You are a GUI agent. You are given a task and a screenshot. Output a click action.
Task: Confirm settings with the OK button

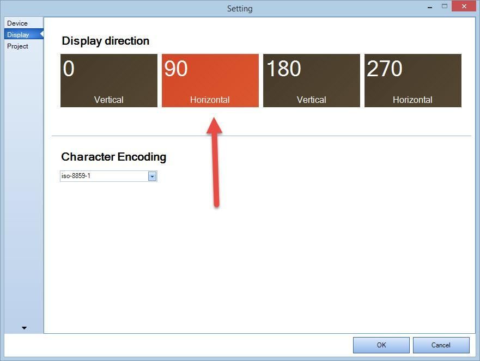pyautogui.click(x=381, y=345)
